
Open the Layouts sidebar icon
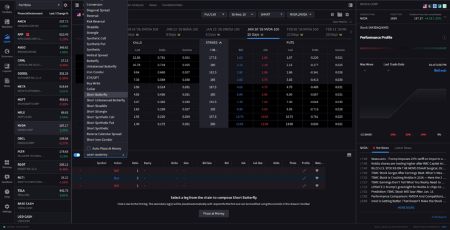[7, 68]
